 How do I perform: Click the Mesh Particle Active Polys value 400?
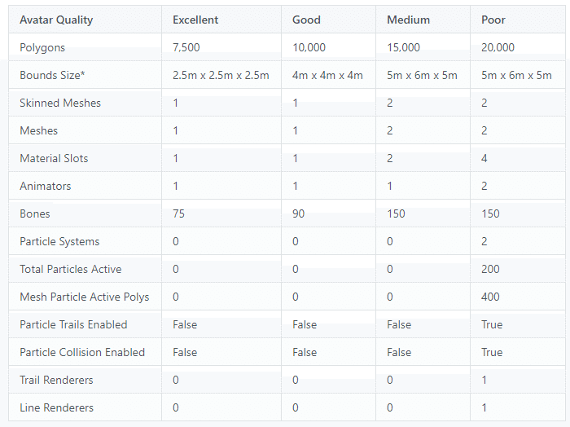pos(490,297)
